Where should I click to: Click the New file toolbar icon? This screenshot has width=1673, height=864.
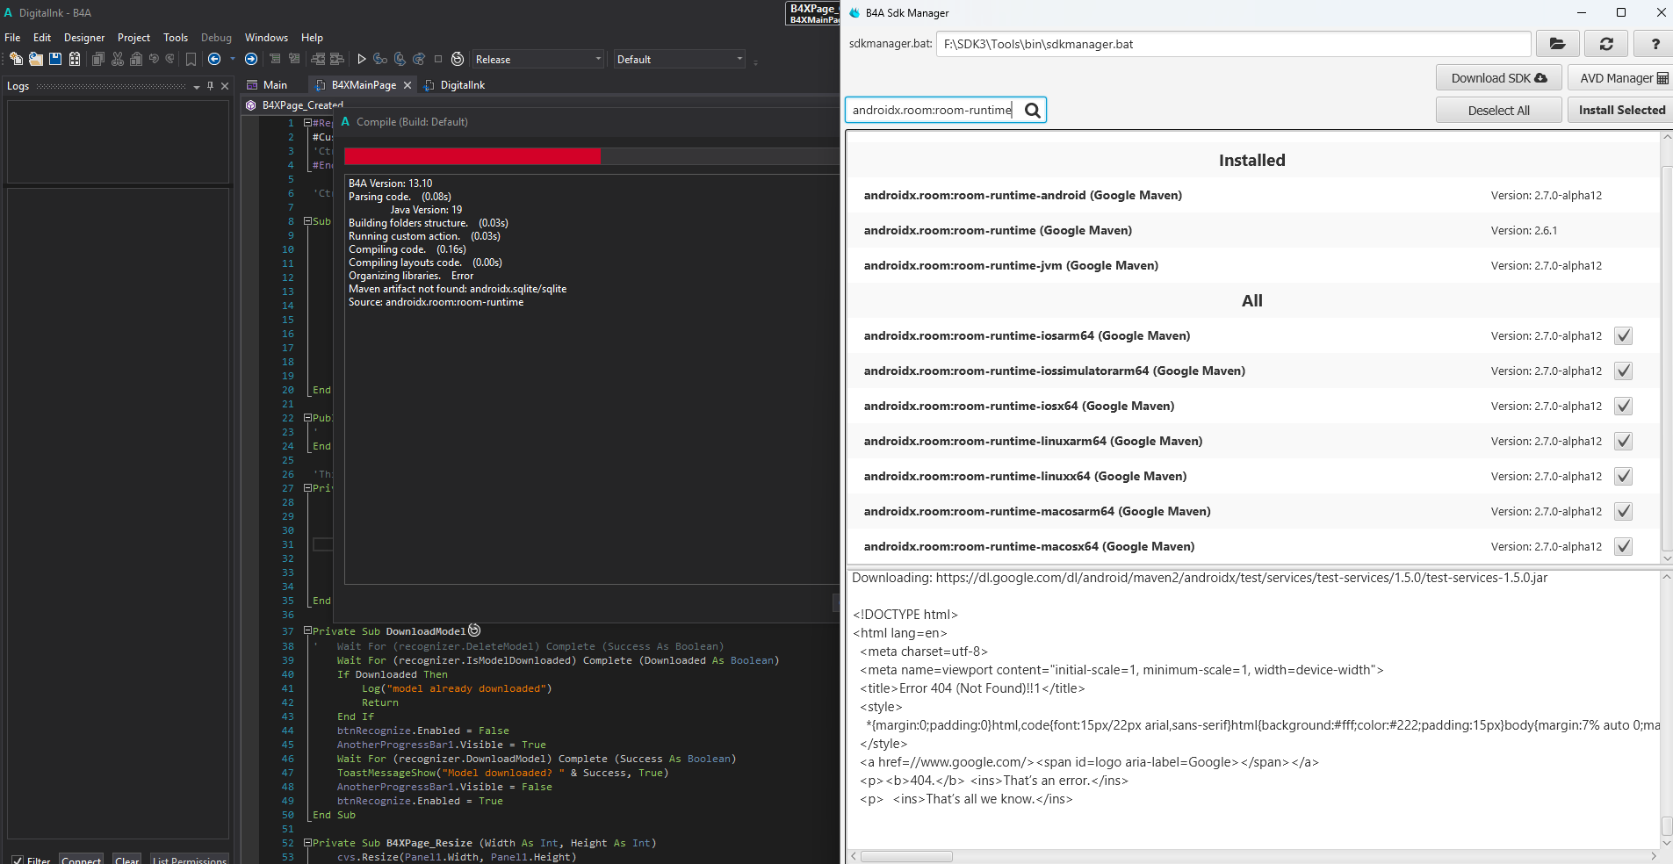[16, 59]
